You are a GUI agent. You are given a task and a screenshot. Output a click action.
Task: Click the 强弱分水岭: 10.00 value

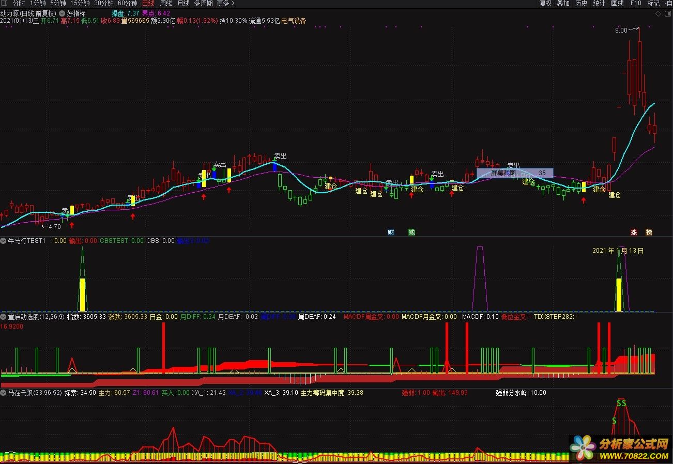tap(521, 393)
